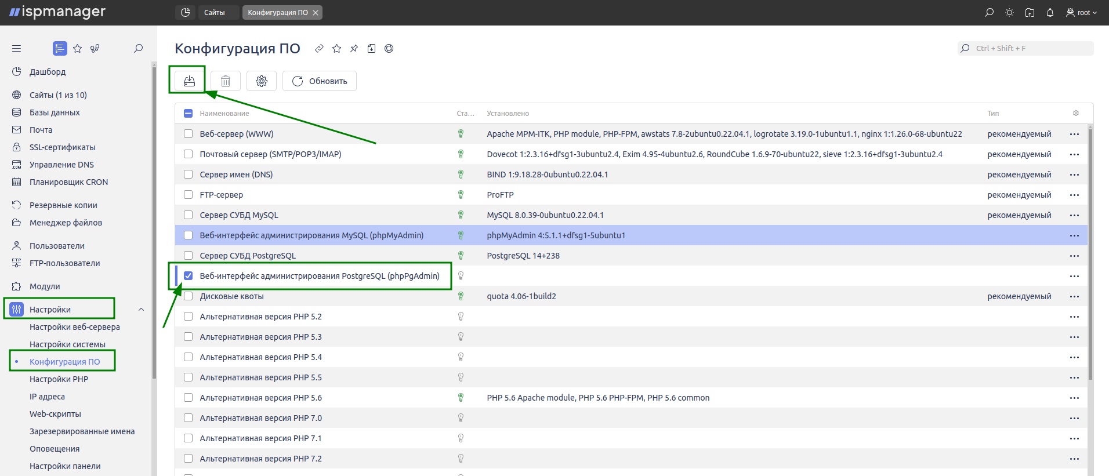Open Менеджер файлов sidebar item
Viewport: 1109px width, 476px height.
[x=66, y=223]
